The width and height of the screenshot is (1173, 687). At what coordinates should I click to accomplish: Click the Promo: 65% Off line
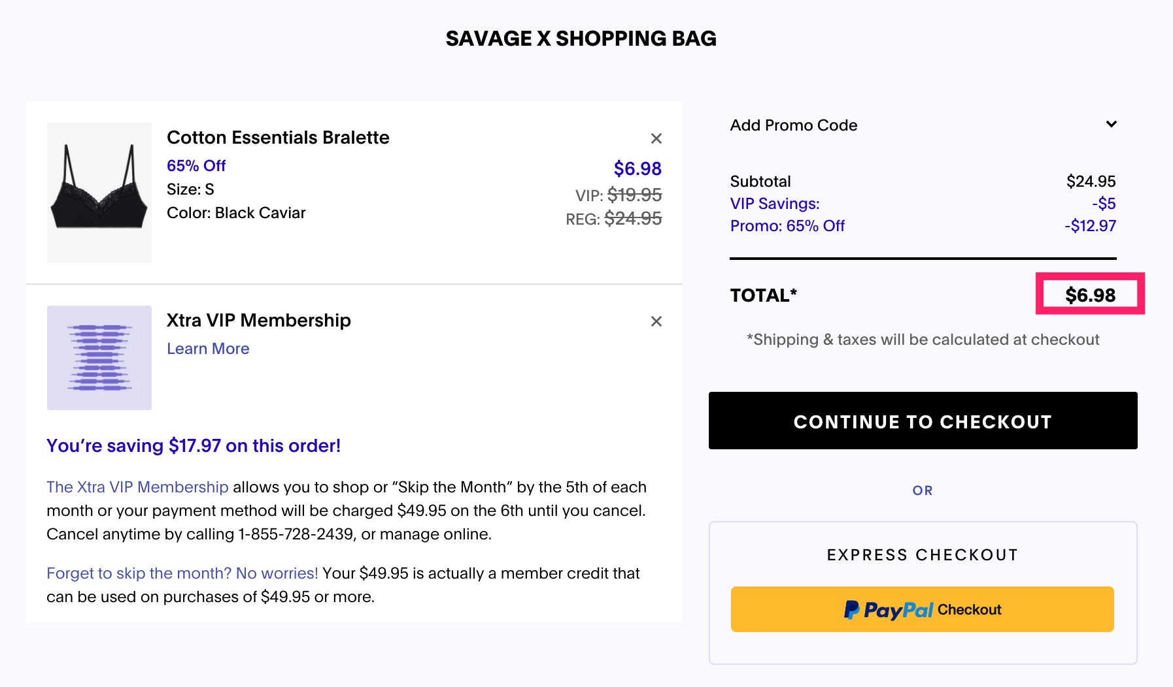coord(787,225)
